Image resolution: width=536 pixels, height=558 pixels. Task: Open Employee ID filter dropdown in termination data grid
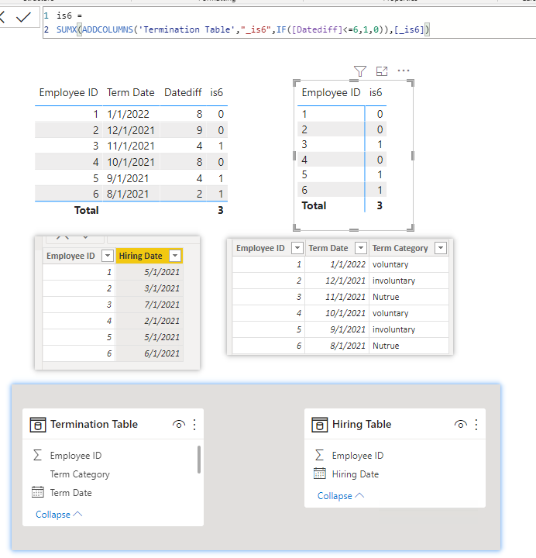(x=297, y=248)
